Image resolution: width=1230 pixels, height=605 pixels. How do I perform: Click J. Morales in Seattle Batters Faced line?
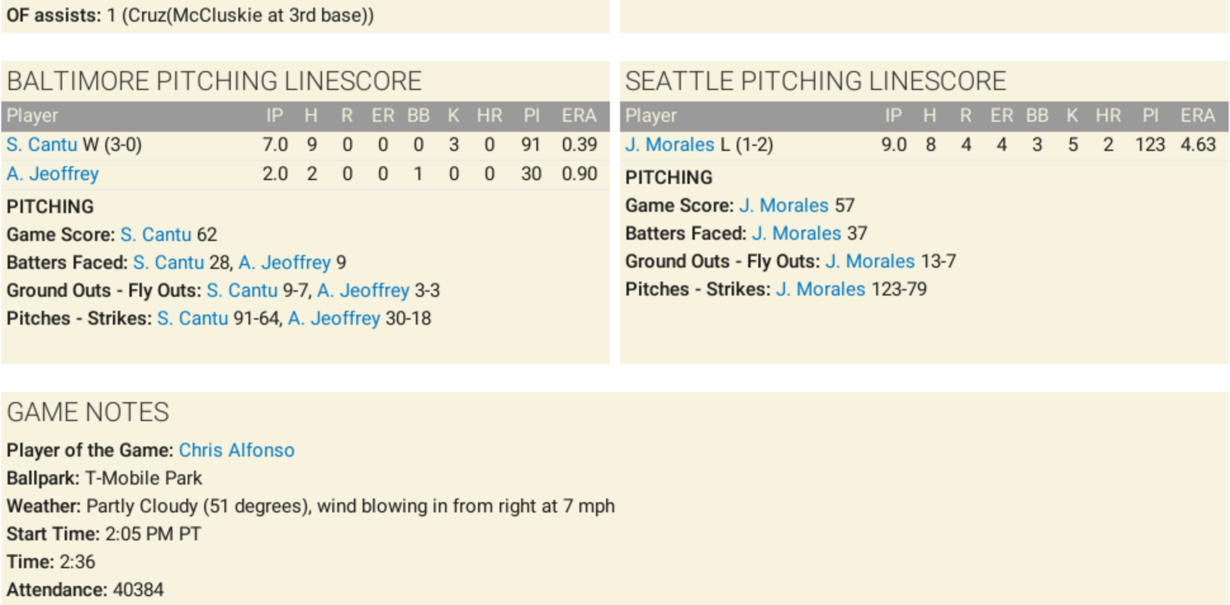point(796,233)
